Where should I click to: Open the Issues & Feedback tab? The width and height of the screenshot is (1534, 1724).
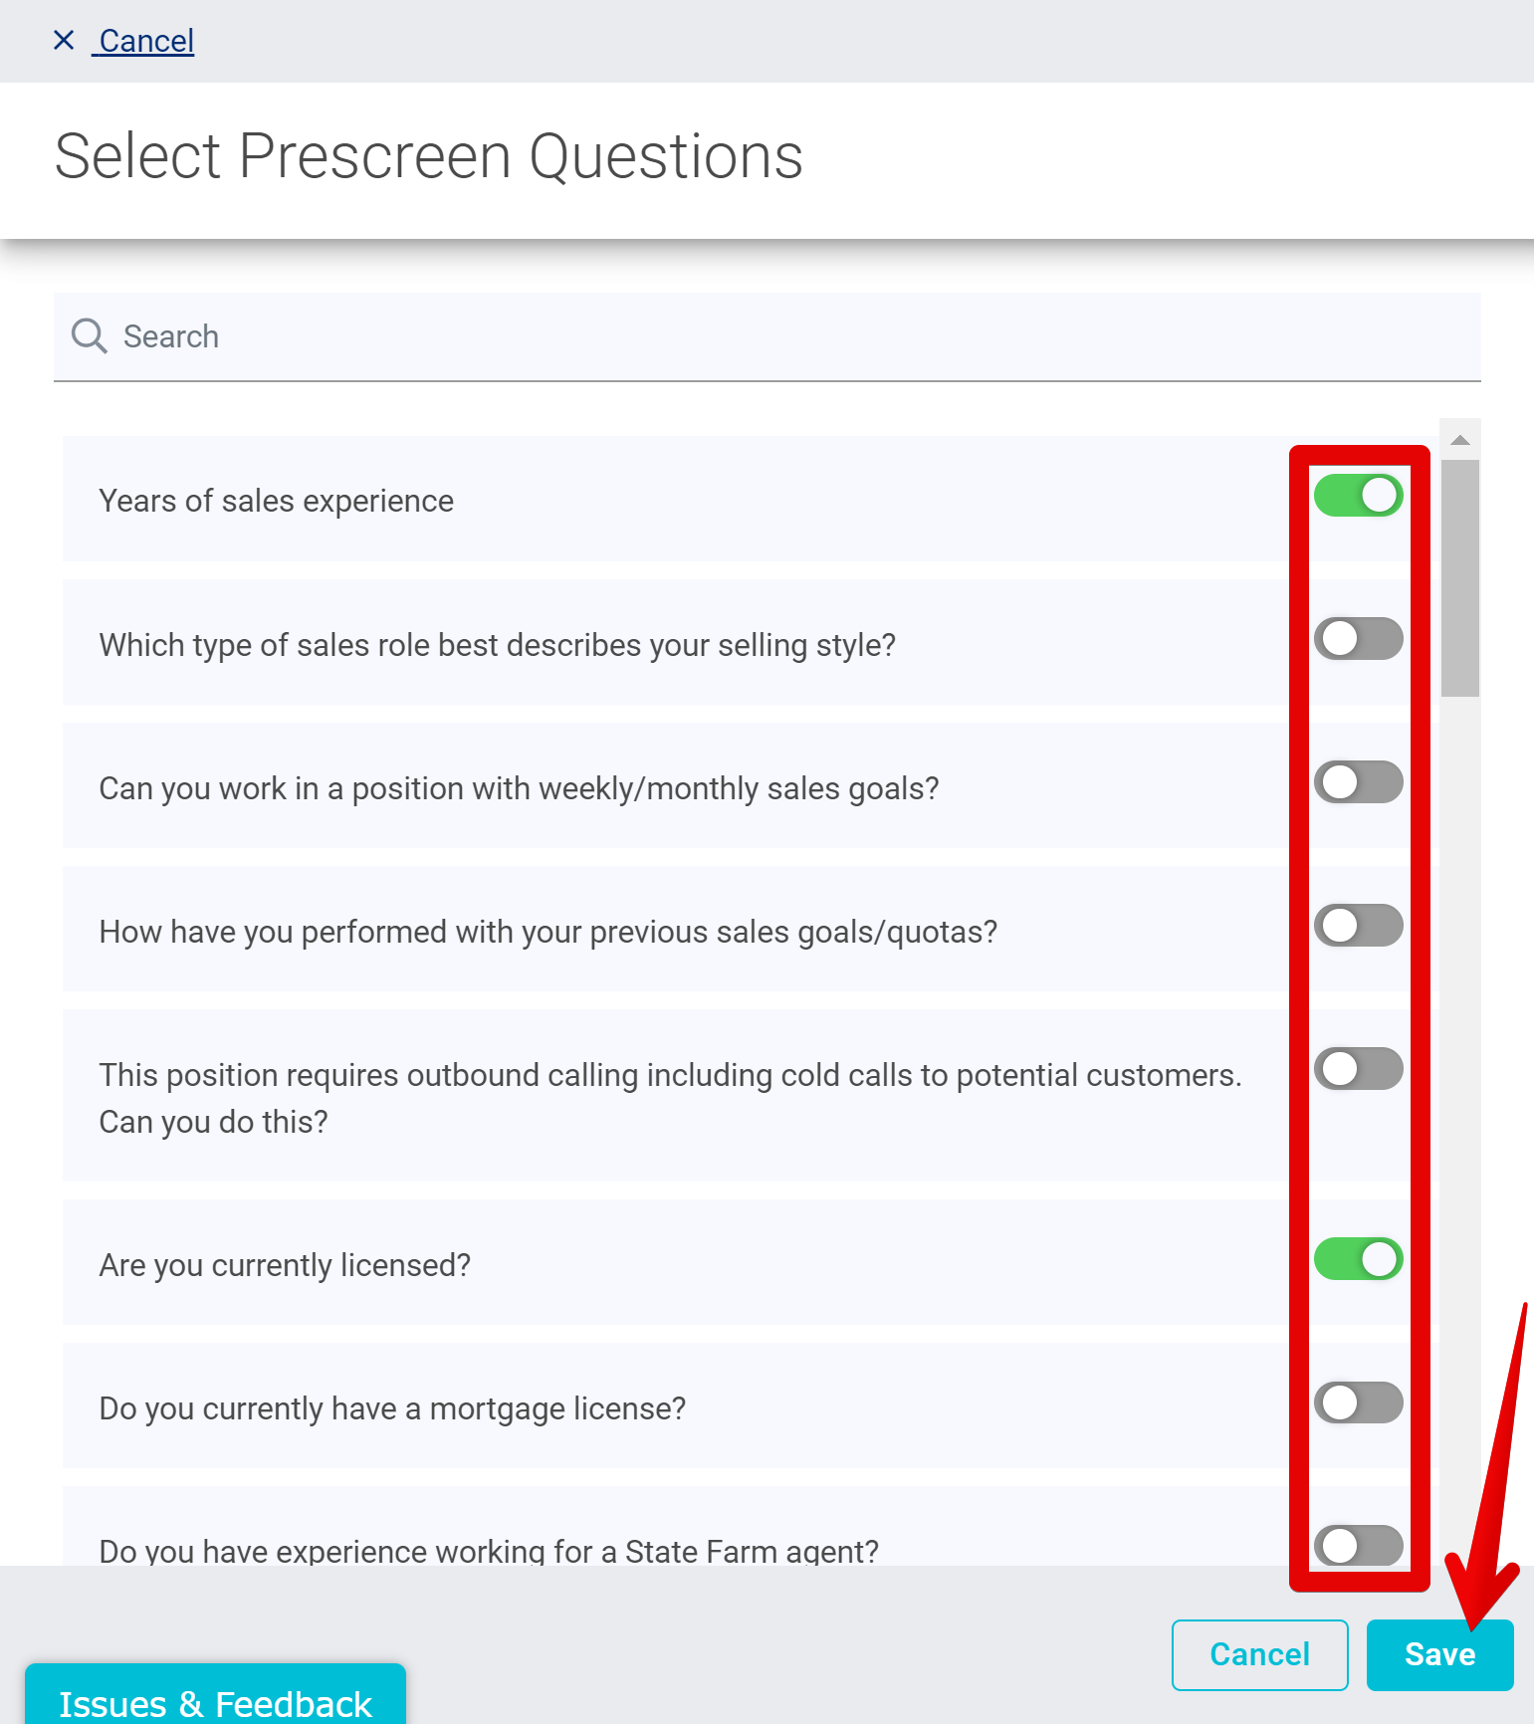tap(215, 1701)
